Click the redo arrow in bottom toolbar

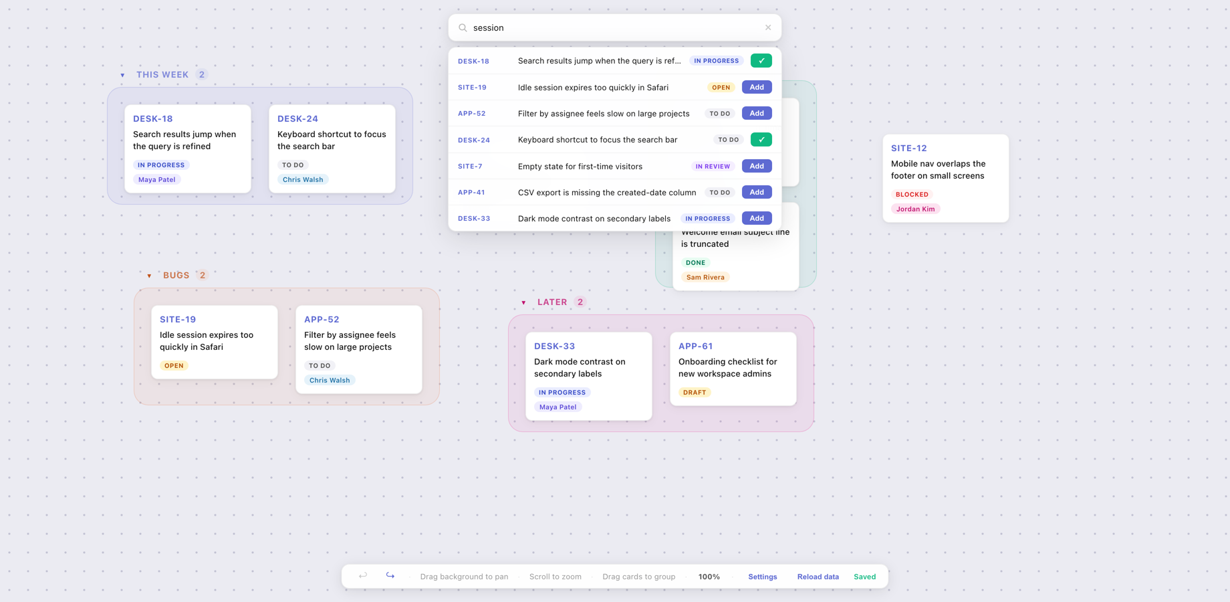tap(390, 576)
